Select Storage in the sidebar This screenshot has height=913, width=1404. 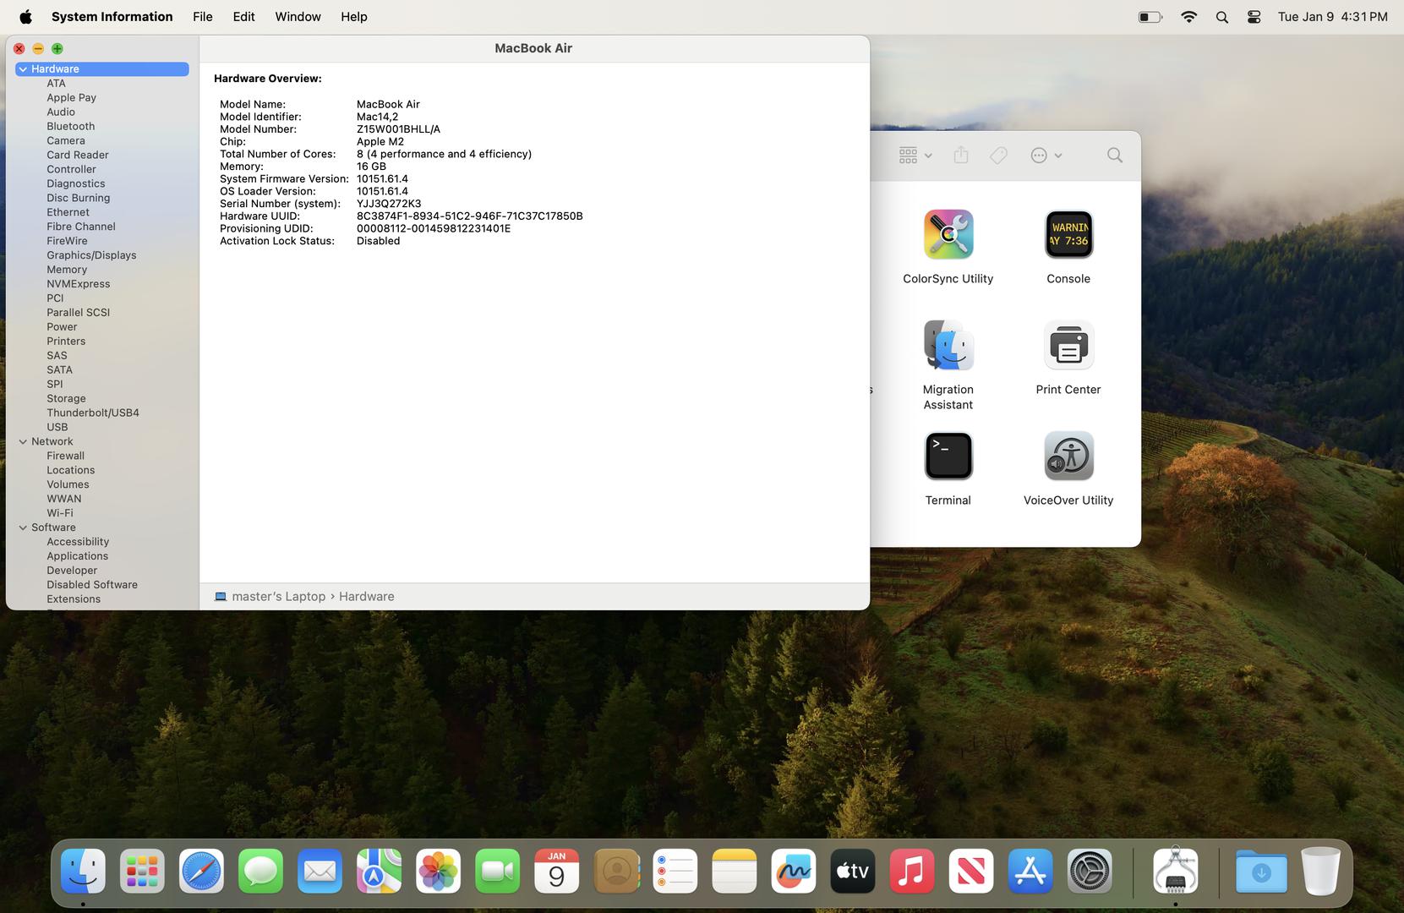[x=66, y=398]
